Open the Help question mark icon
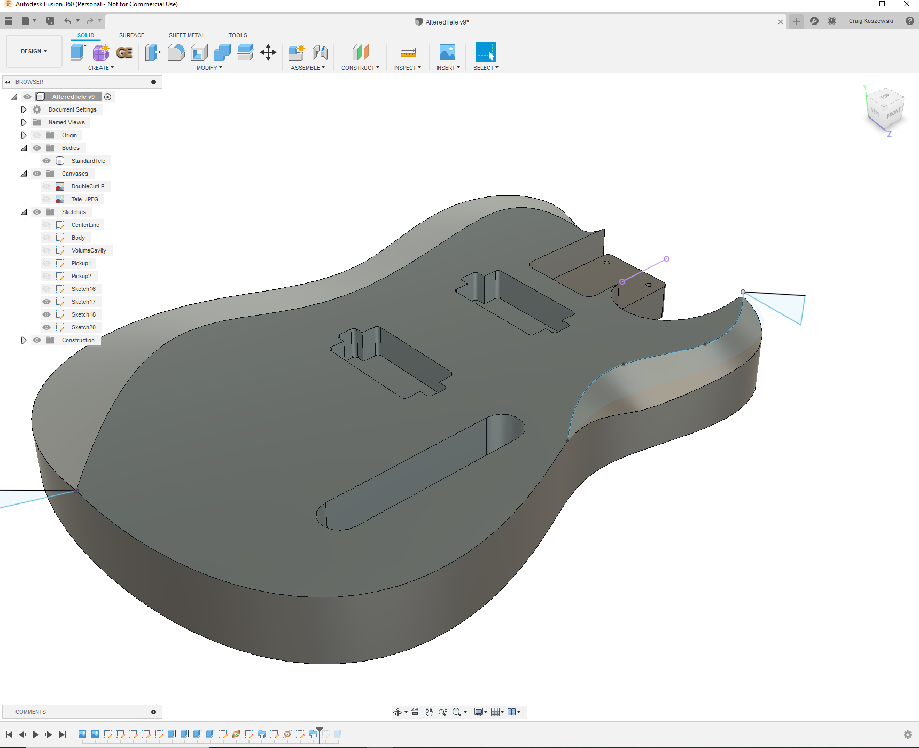This screenshot has width=919, height=748. [910, 21]
